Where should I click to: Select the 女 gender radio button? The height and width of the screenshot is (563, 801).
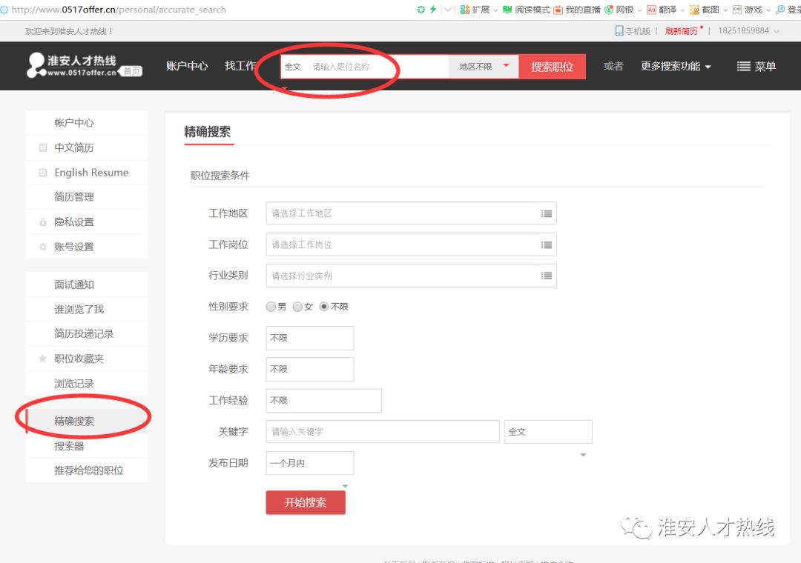pyautogui.click(x=297, y=307)
